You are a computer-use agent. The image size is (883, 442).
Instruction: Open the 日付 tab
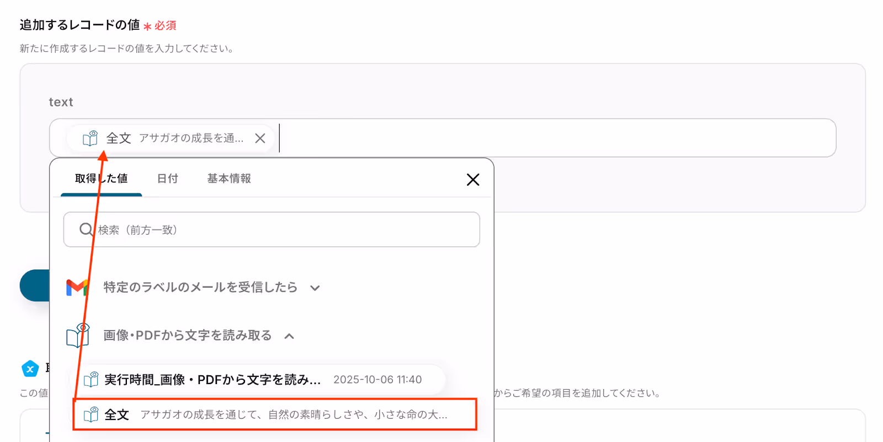(x=167, y=179)
